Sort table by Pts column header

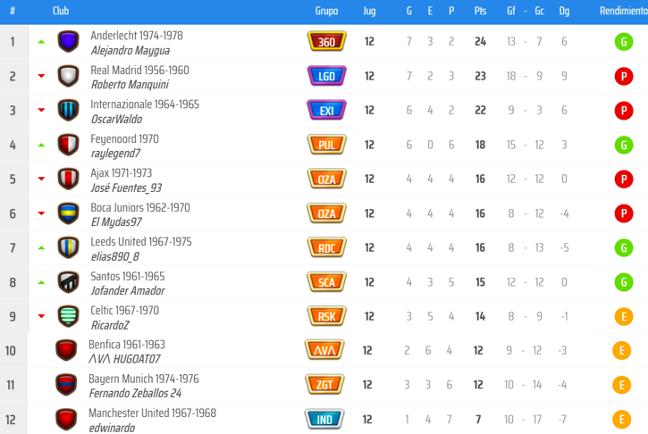pos(480,11)
